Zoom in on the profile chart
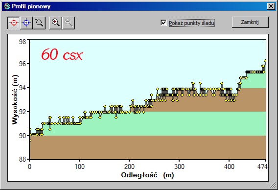 (x=56, y=23)
